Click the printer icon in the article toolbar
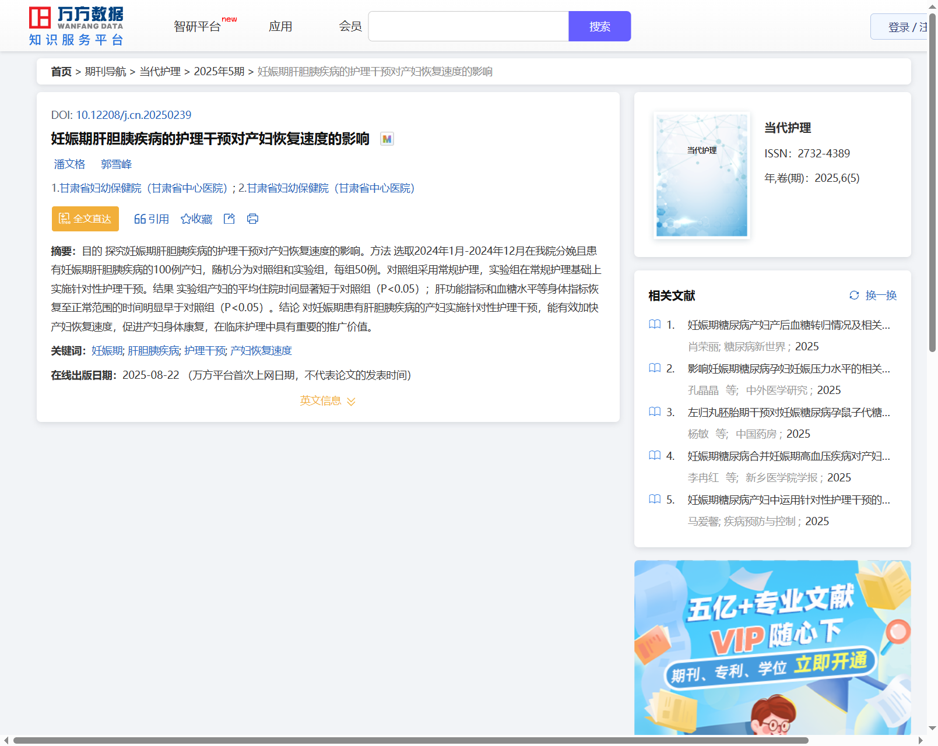 tap(252, 219)
